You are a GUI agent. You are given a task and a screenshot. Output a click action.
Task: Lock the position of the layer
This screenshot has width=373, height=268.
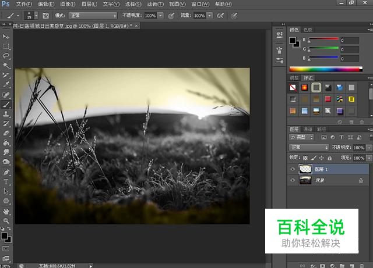pyautogui.click(x=321, y=158)
